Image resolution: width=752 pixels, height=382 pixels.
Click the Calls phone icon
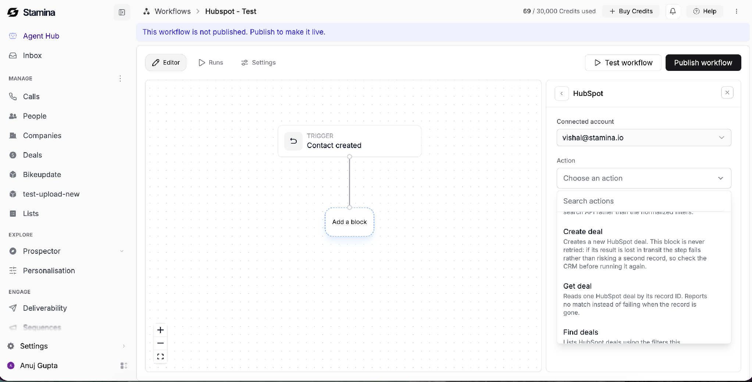tap(13, 97)
